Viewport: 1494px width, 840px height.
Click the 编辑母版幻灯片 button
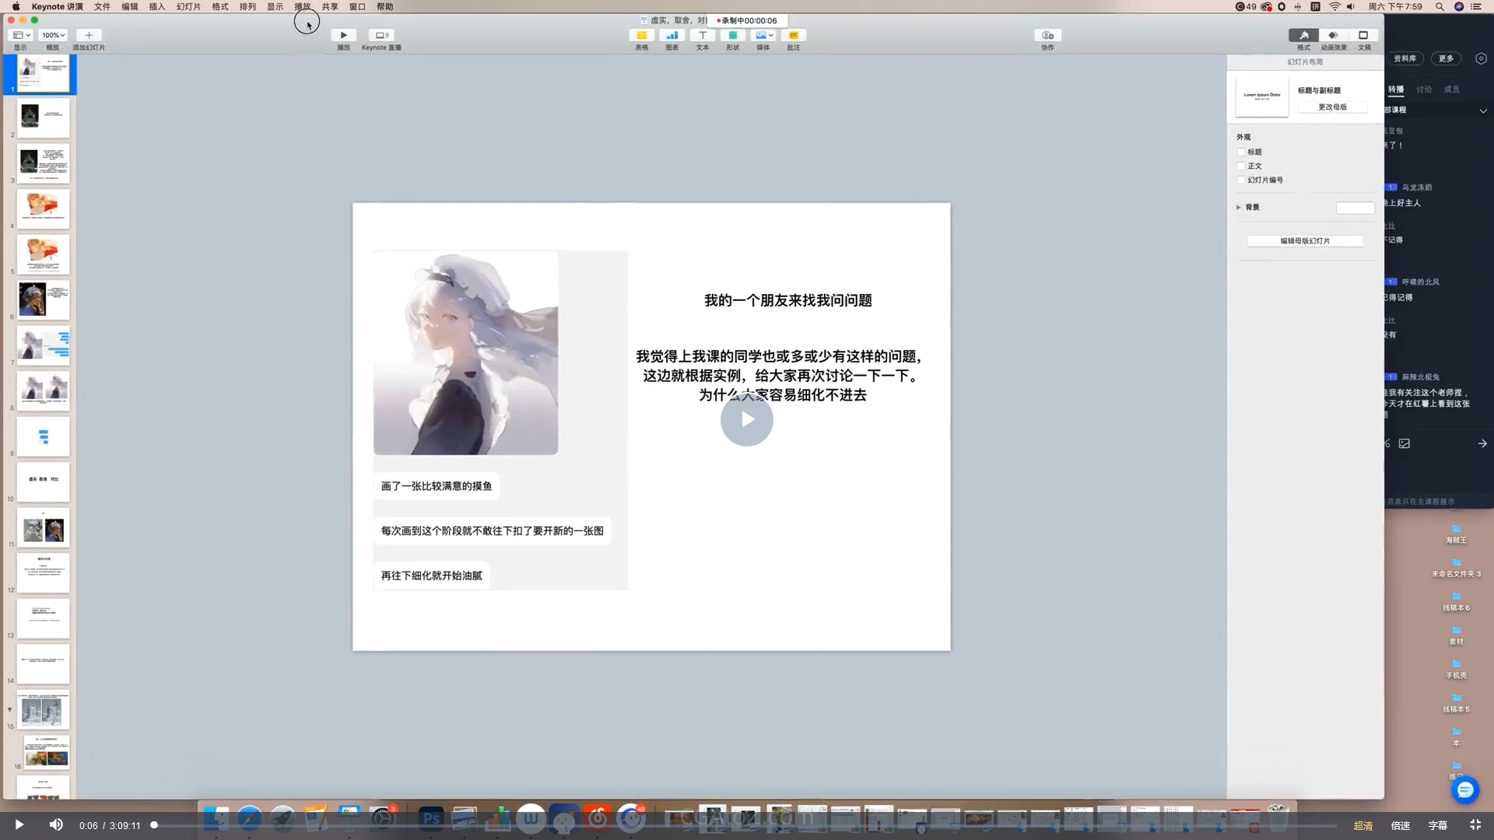[1305, 241]
